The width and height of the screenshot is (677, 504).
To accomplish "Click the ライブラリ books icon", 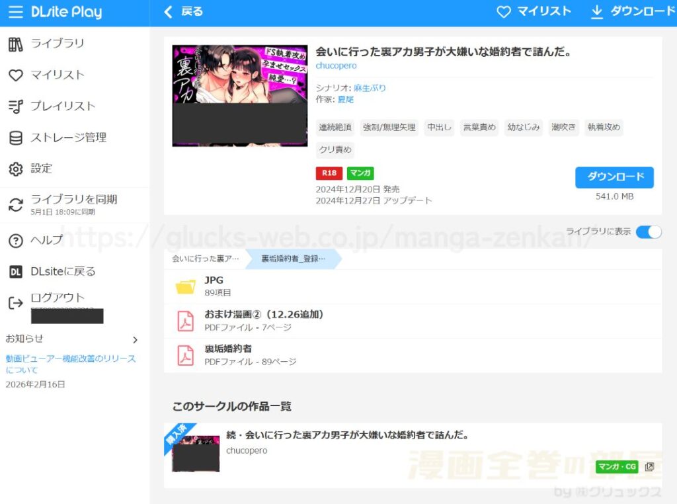I will tap(16, 44).
